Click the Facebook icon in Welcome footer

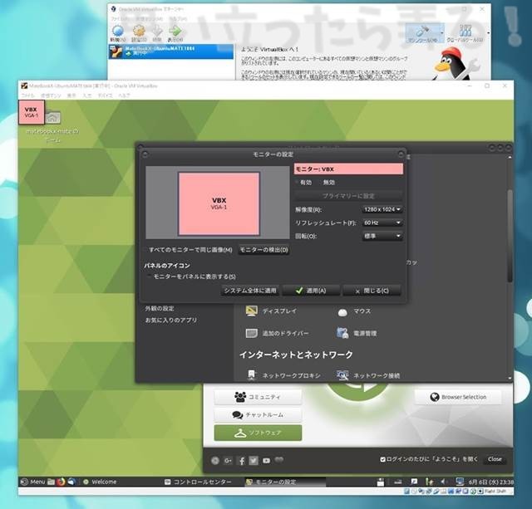241,460
